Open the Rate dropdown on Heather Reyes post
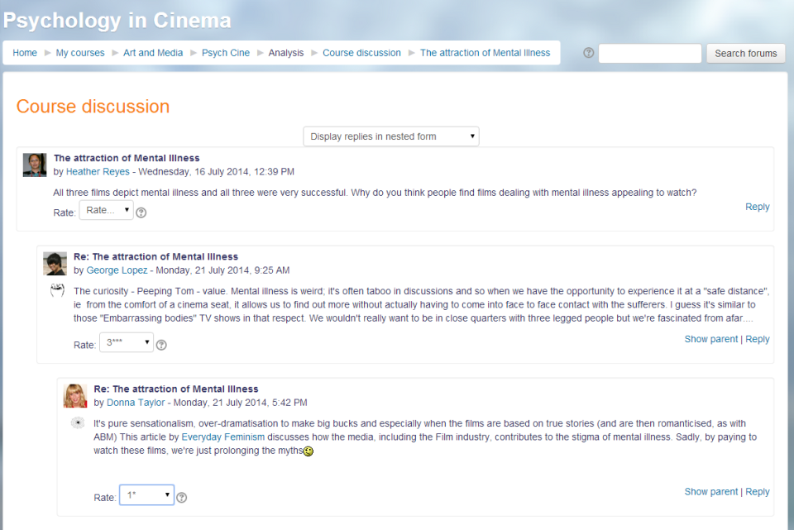Viewport: 794px width, 530px height. pos(107,210)
